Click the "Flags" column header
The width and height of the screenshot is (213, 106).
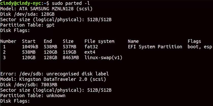[194, 41]
